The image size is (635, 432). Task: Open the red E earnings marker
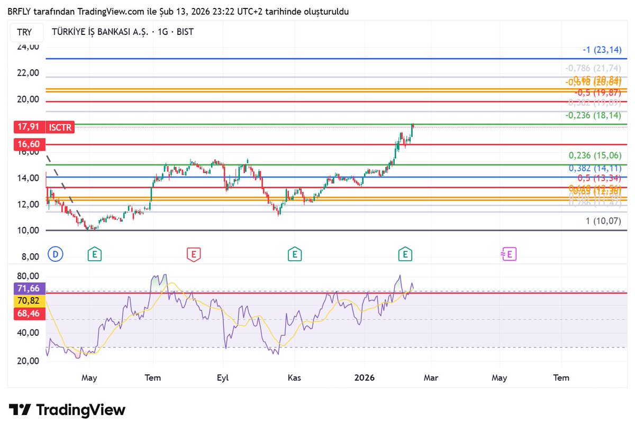(x=194, y=254)
